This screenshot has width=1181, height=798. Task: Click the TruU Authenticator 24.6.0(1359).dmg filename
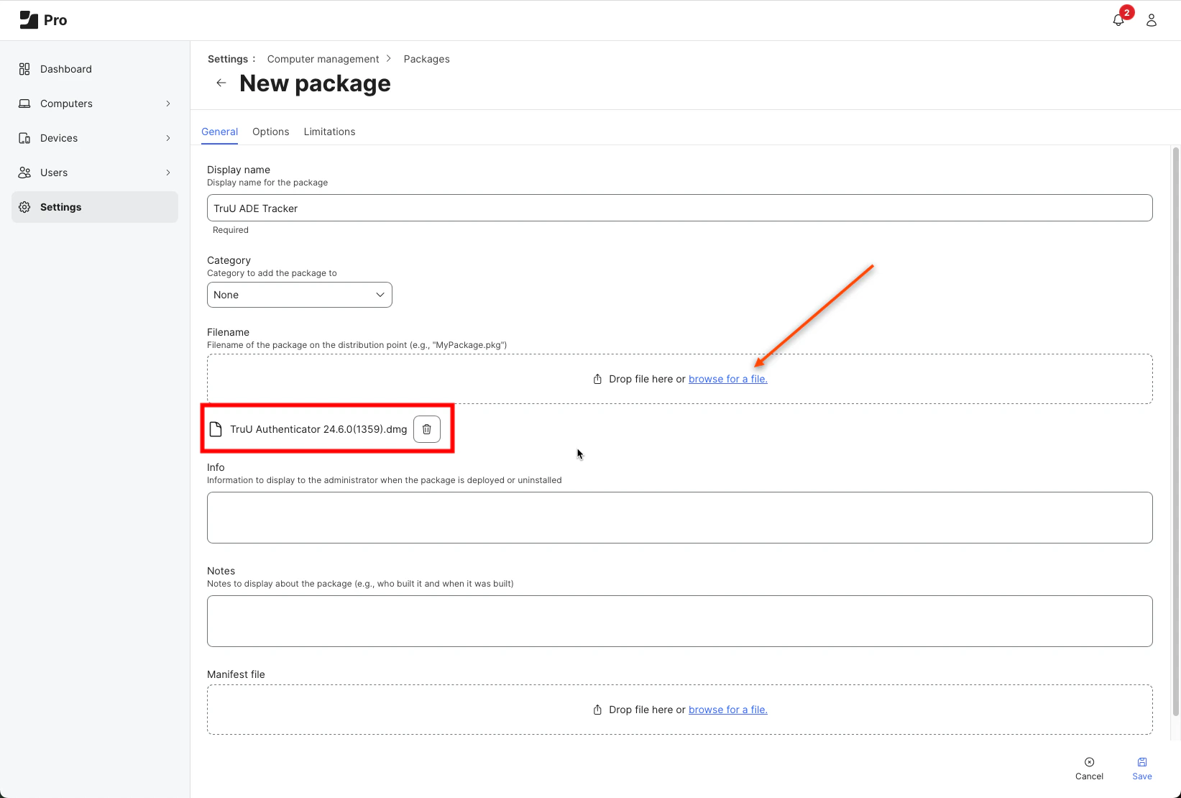click(318, 429)
